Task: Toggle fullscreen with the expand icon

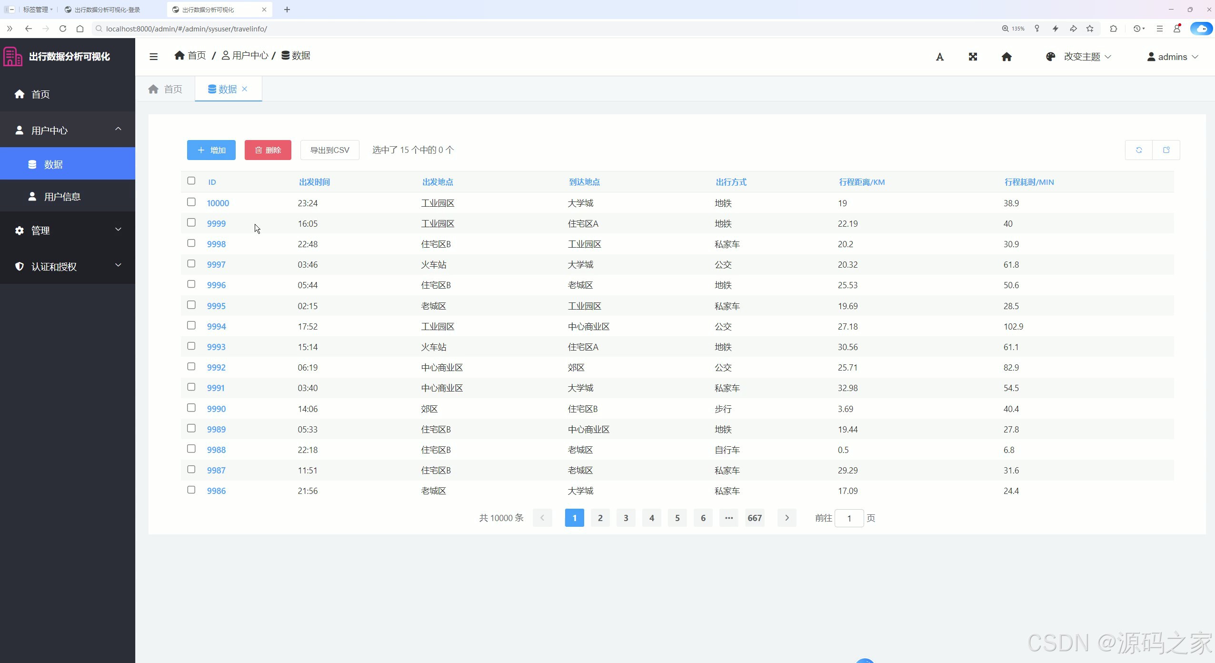Action: click(x=973, y=57)
